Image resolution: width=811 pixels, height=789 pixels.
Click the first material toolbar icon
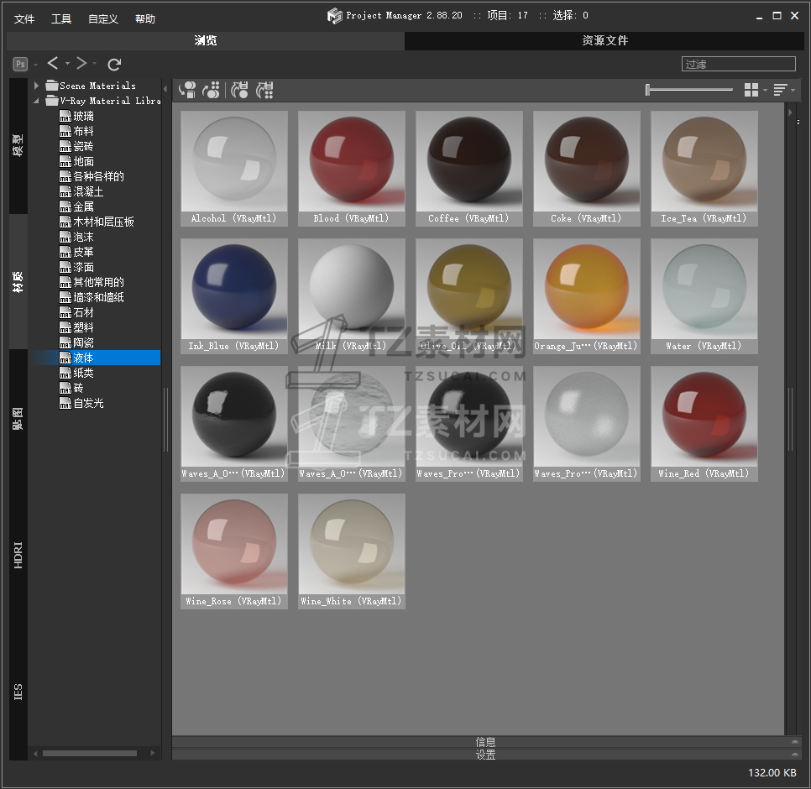[x=187, y=90]
